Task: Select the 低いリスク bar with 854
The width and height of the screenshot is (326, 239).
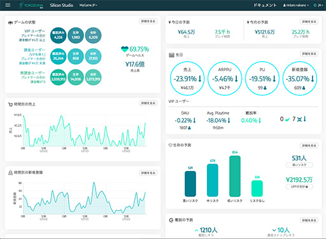Action: 235,176
